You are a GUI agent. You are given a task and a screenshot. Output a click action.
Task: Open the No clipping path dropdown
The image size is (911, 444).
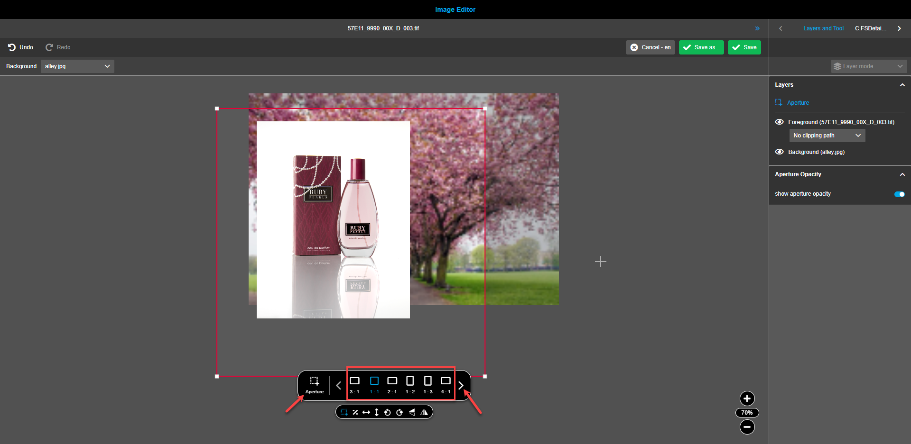(827, 135)
